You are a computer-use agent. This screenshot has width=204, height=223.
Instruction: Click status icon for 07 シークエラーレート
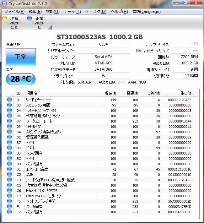coord(9,121)
